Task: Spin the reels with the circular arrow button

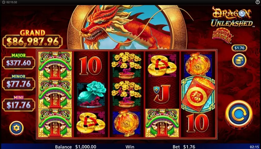Action: click(x=239, y=114)
